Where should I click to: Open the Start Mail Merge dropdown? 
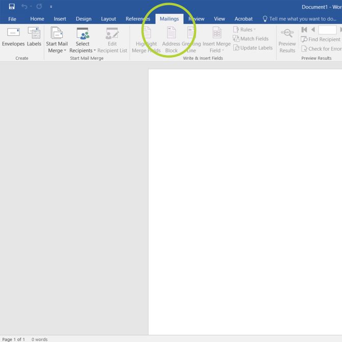pyautogui.click(x=57, y=40)
